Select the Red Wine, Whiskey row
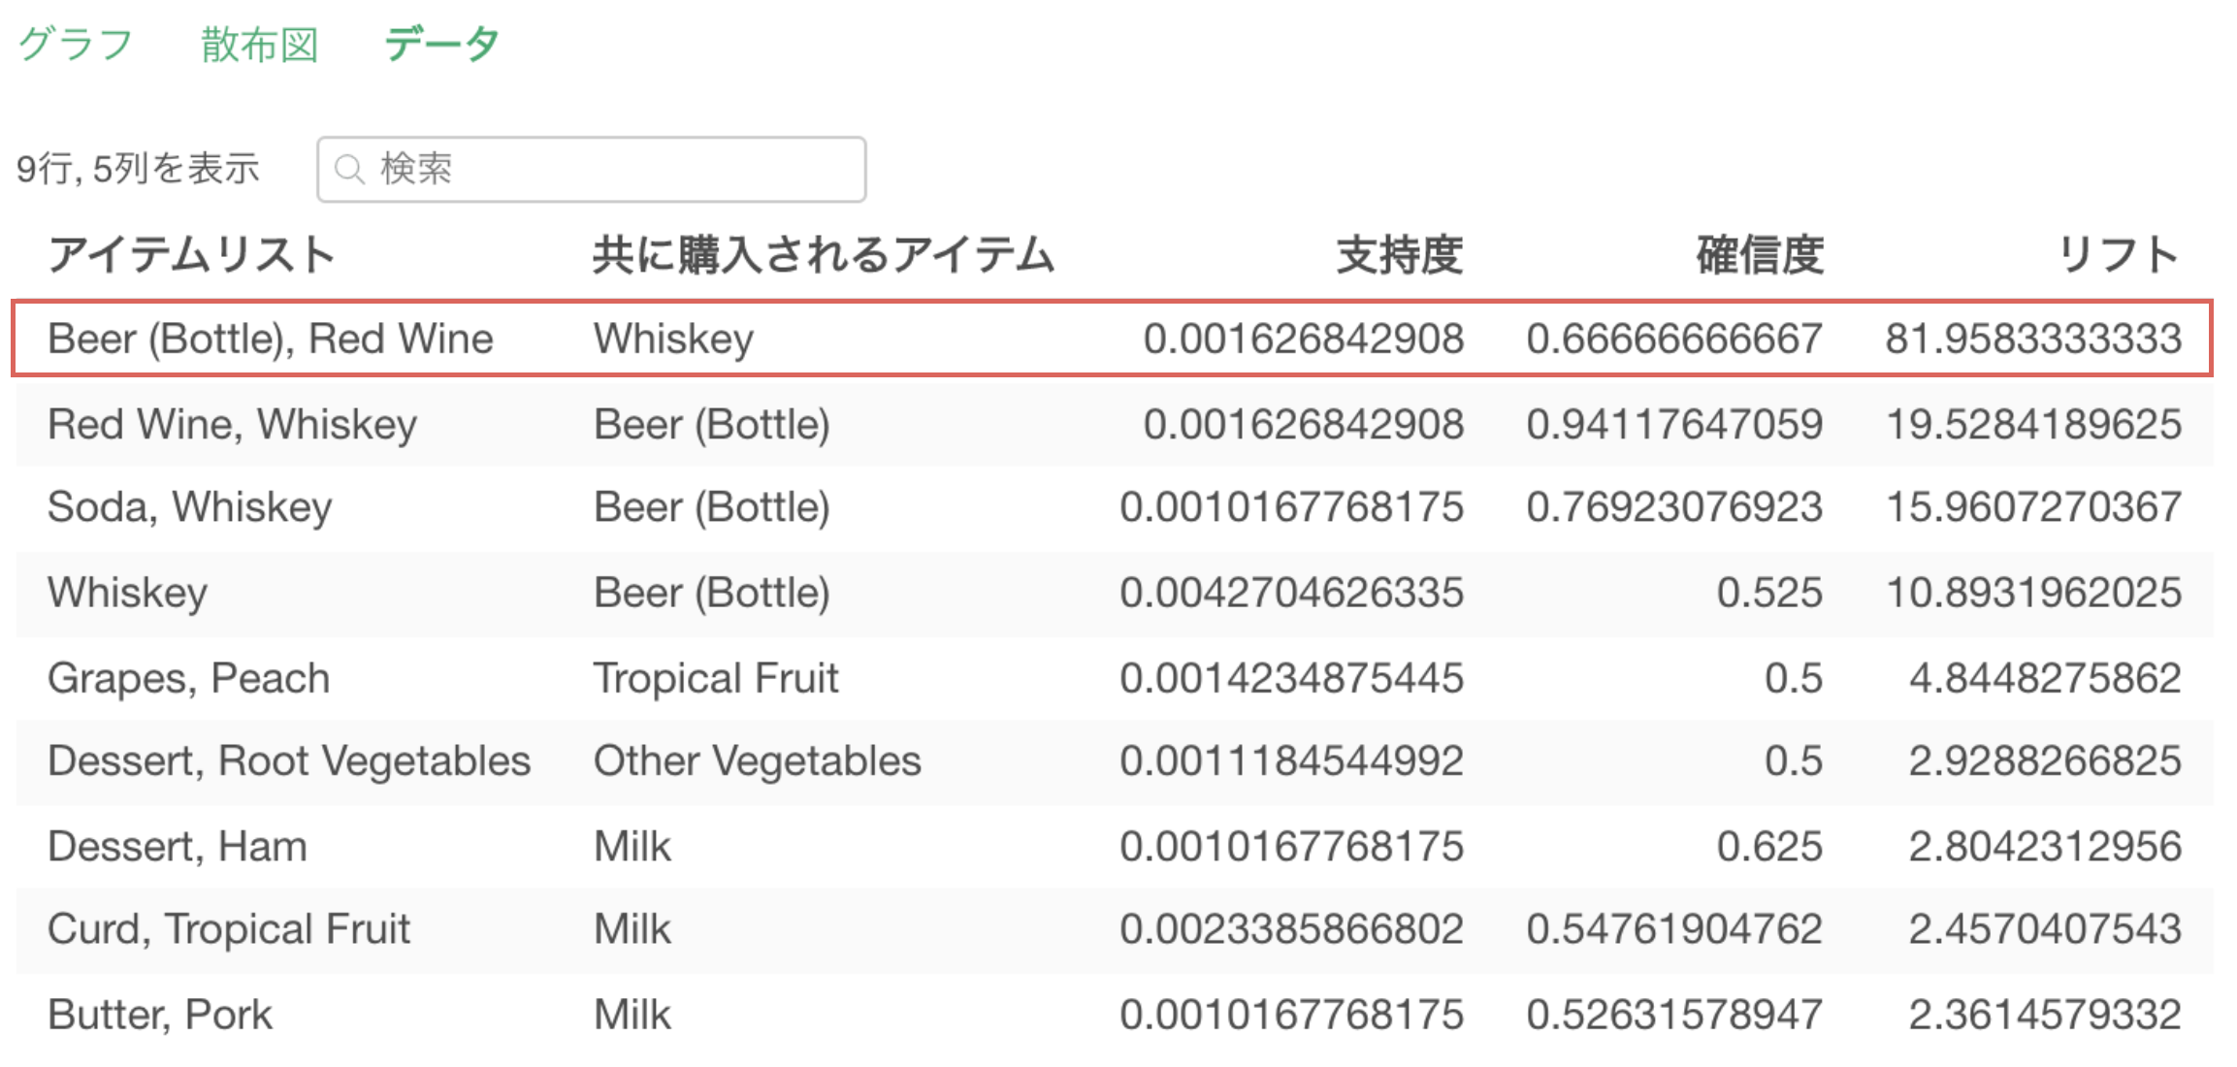The height and width of the screenshot is (1067, 2237). [x=232, y=424]
